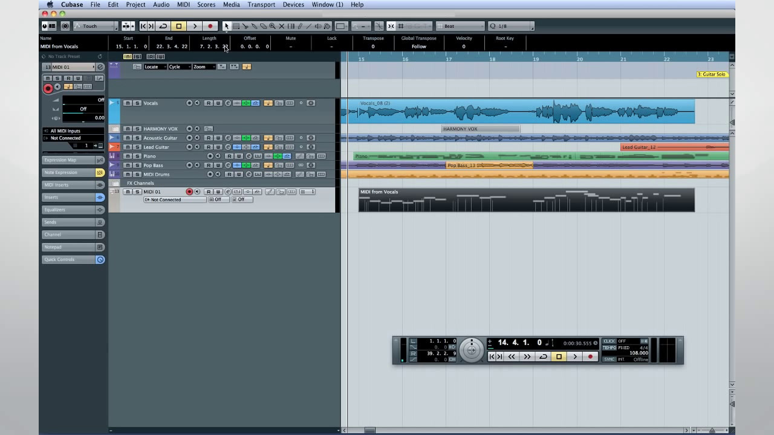Click Rewind in the transport panel
The width and height of the screenshot is (774, 435).
pyautogui.click(x=512, y=356)
